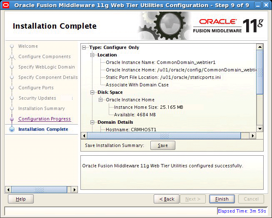
Task: Select the 'Static Port File Location' row
Action: point(163,77)
